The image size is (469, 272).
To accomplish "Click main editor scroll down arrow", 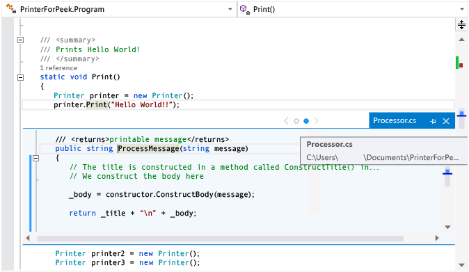I will click(461, 265).
